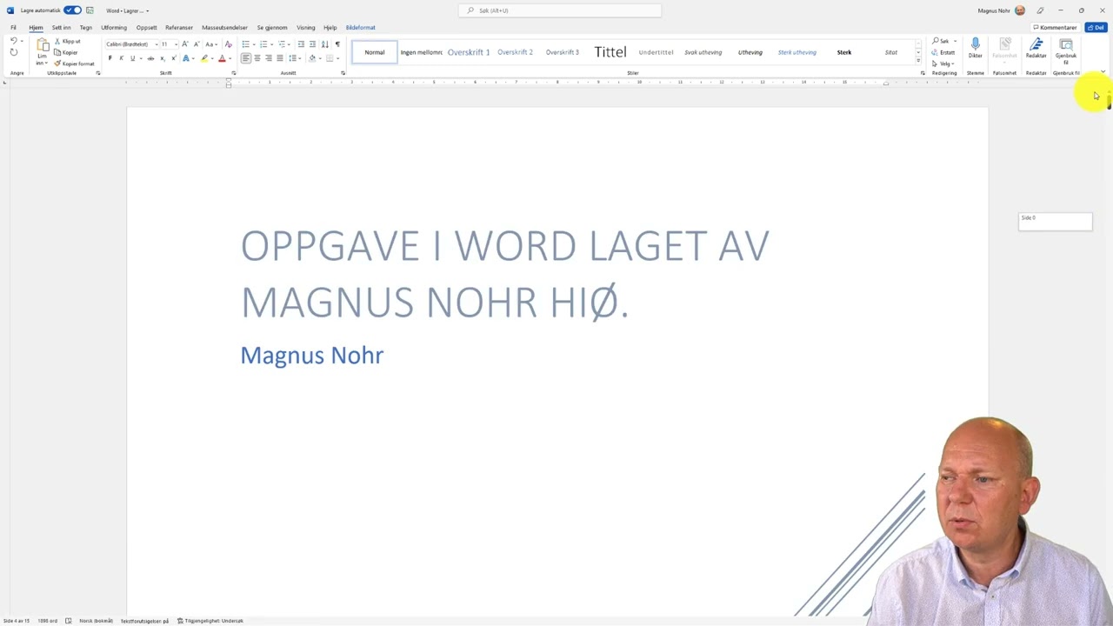Click the save icon next to autosave
The width and height of the screenshot is (1113, 626).
tap(90, 10)
